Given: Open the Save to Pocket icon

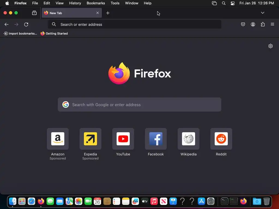Looking at the screenshot, I should pos(243,24).
